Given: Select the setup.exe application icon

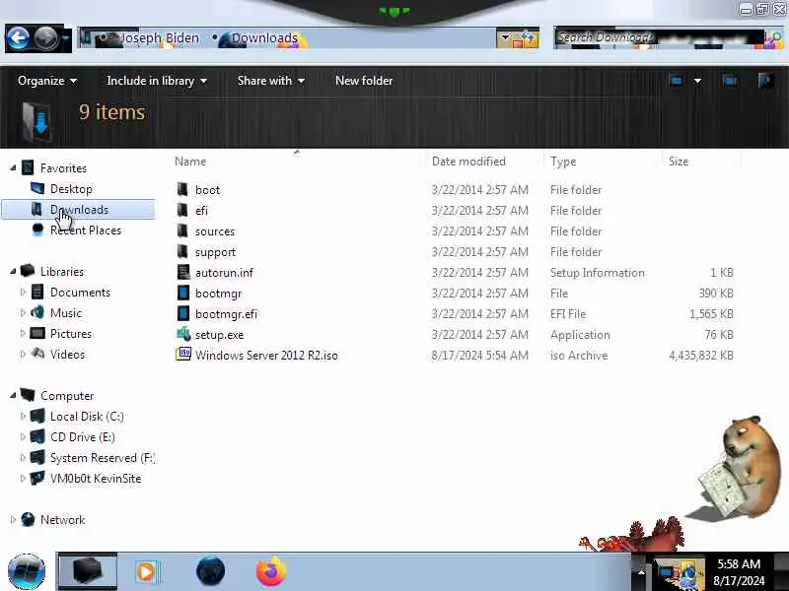Looking at the screenshot, I should point(183,334).
